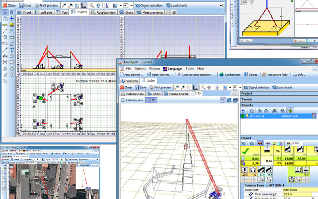Click Object selection in front window
This screenshot has width=318, height=199.
tap(256, 88)
